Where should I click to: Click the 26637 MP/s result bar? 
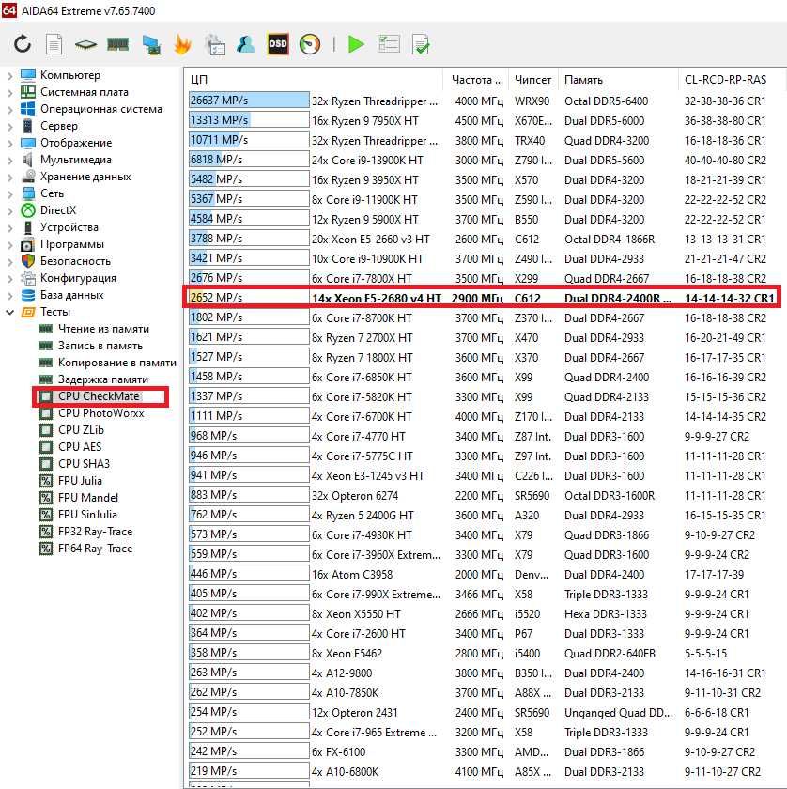(249, 101)
